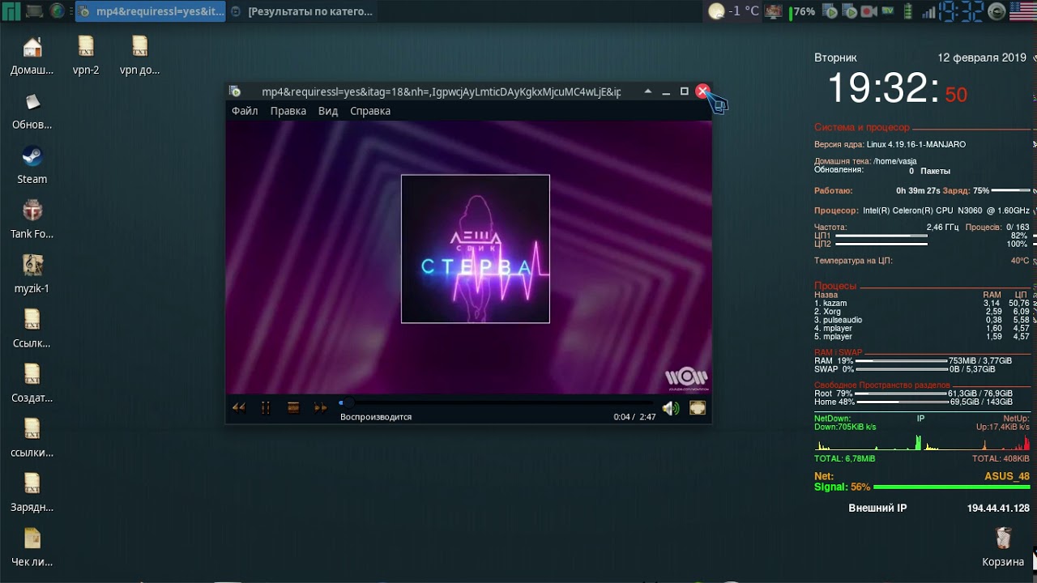Image resolution: width=1037 pixels, height=583 pixels.
Task: Open the TV tray icon
Action: [x=888, y=11]
